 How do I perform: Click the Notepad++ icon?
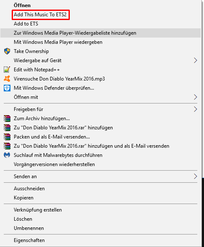point(7,70)
